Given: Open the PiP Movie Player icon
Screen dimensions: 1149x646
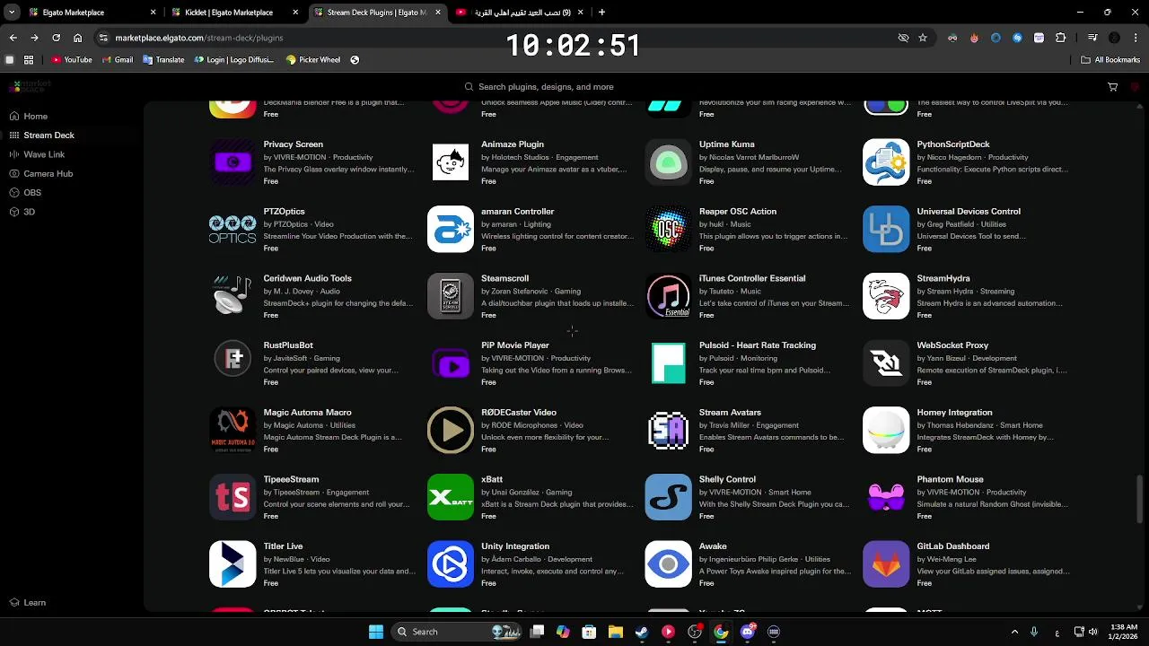Looking at the screenshot, I should tap(451, 363).
